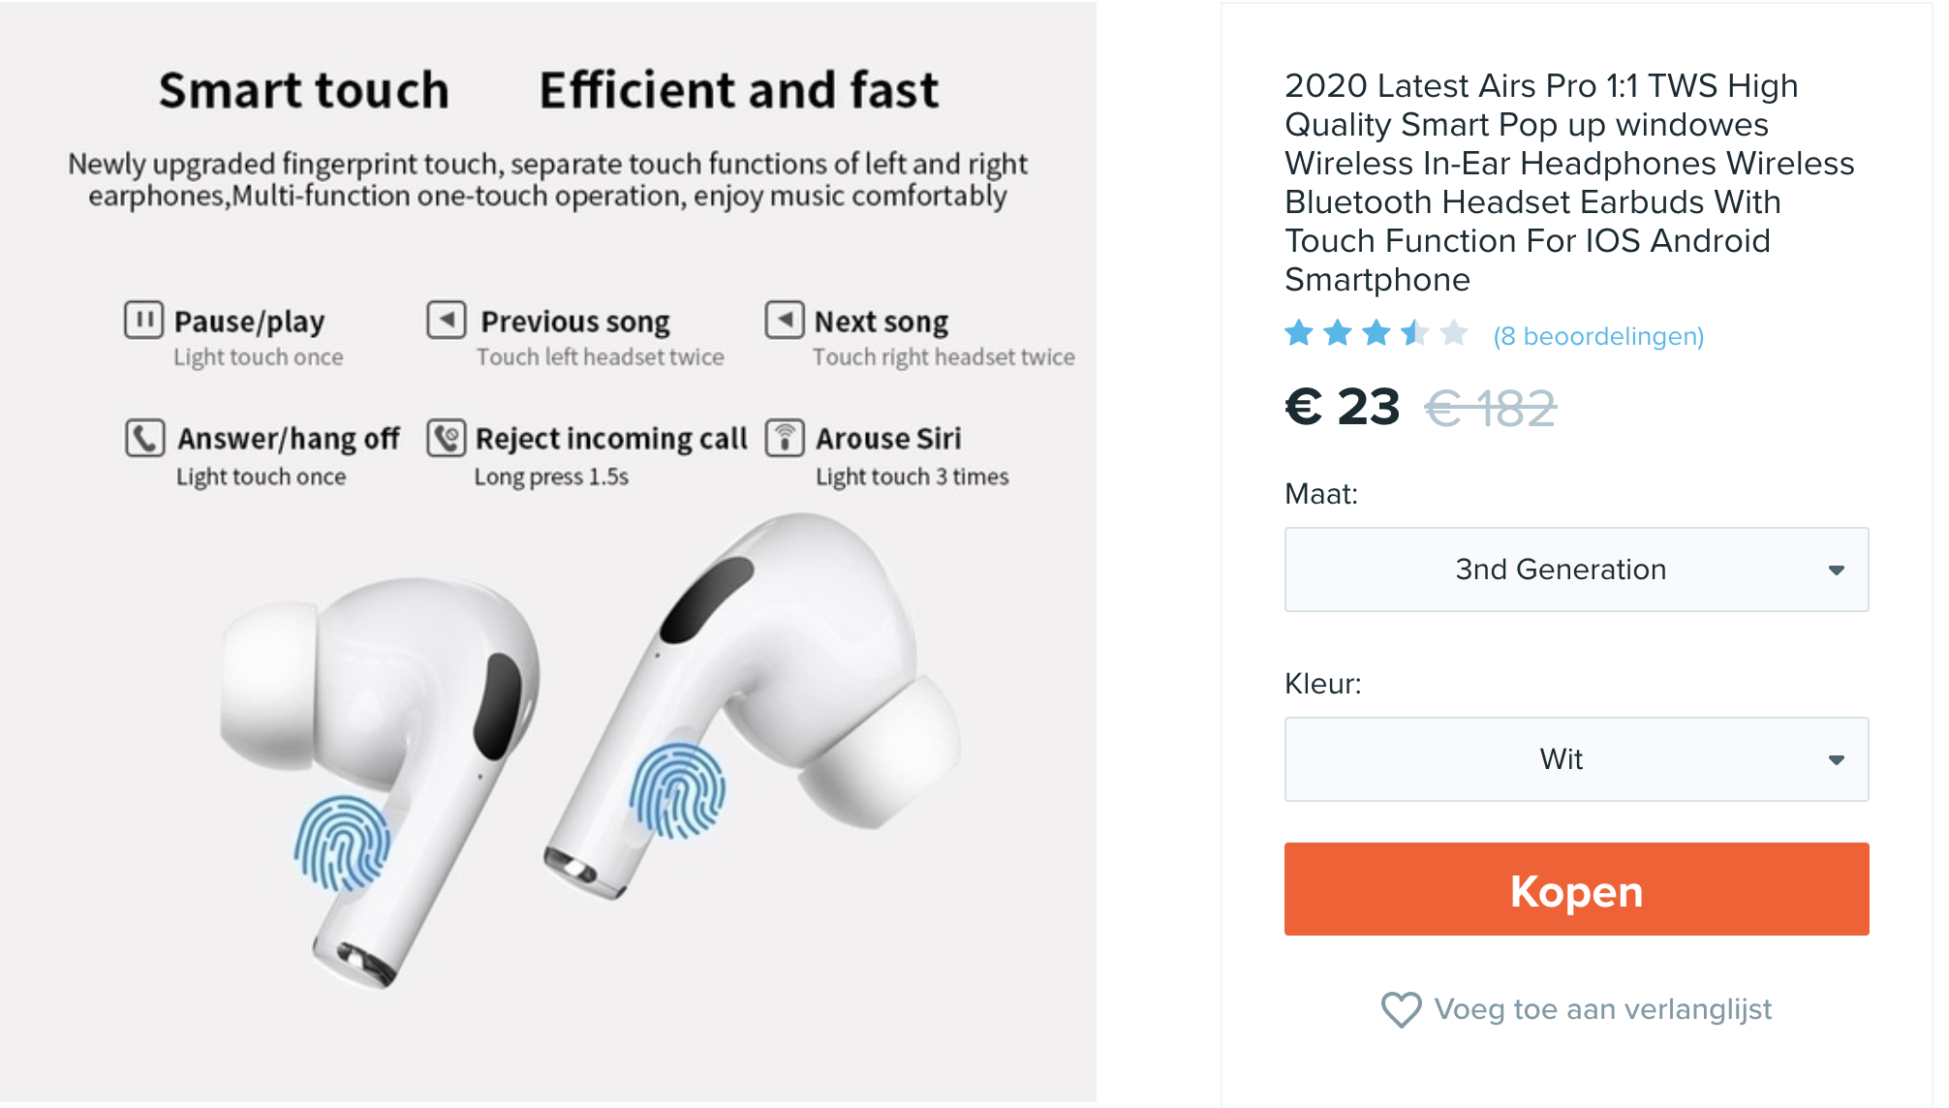Click Voeg toe aan verlanglijst link
1949x1108 pixels.
tap(1602, 1009)
